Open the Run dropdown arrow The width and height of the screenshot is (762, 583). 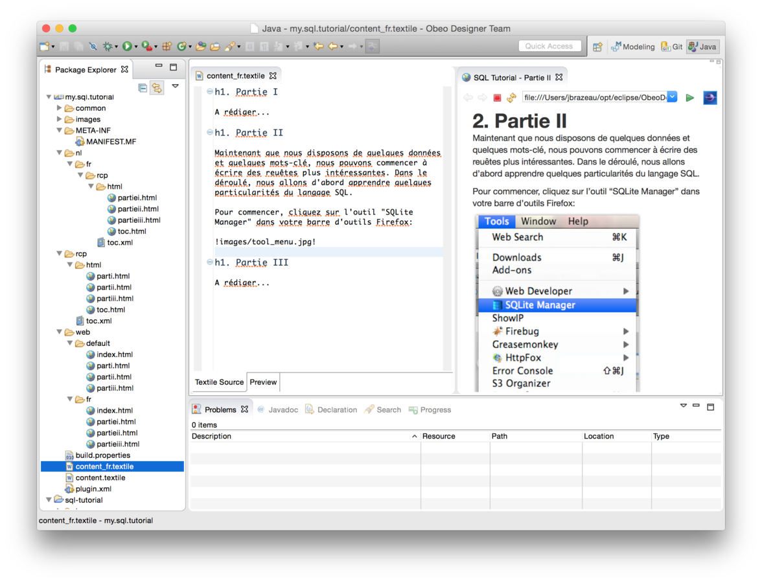click(x=136, y=47)
